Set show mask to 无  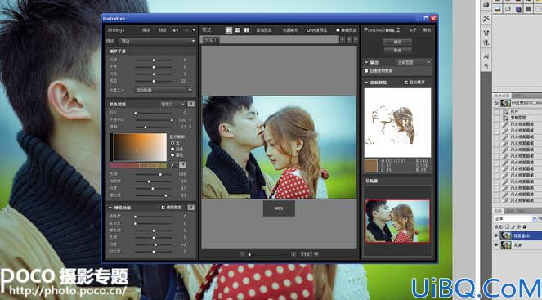(172, 143)
